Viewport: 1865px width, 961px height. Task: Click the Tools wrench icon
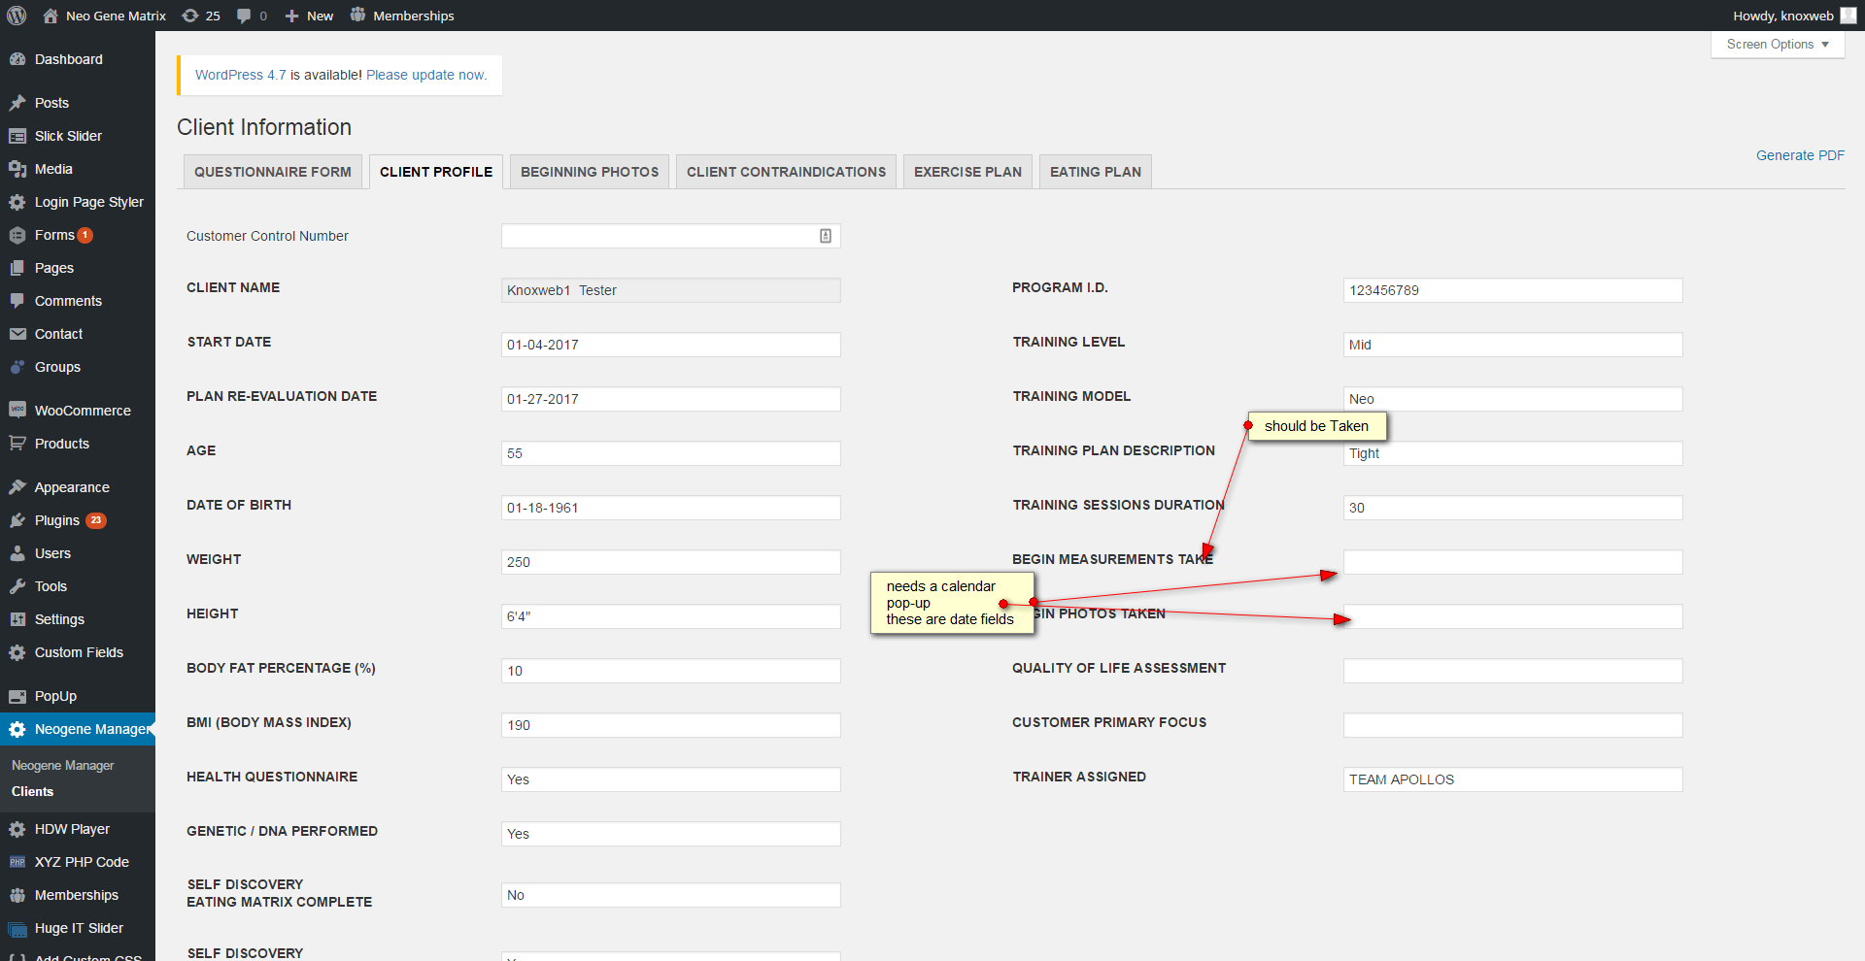(17, 586)
